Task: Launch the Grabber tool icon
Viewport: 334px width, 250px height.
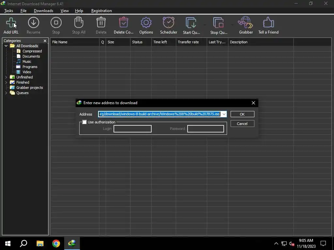Action: click(x=246, y=22)
